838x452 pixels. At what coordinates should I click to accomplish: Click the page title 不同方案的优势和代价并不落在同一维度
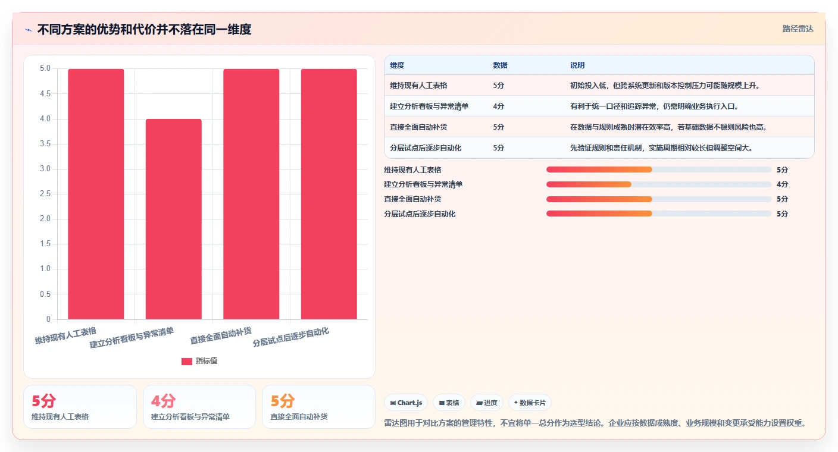click(x=144, y=29)
